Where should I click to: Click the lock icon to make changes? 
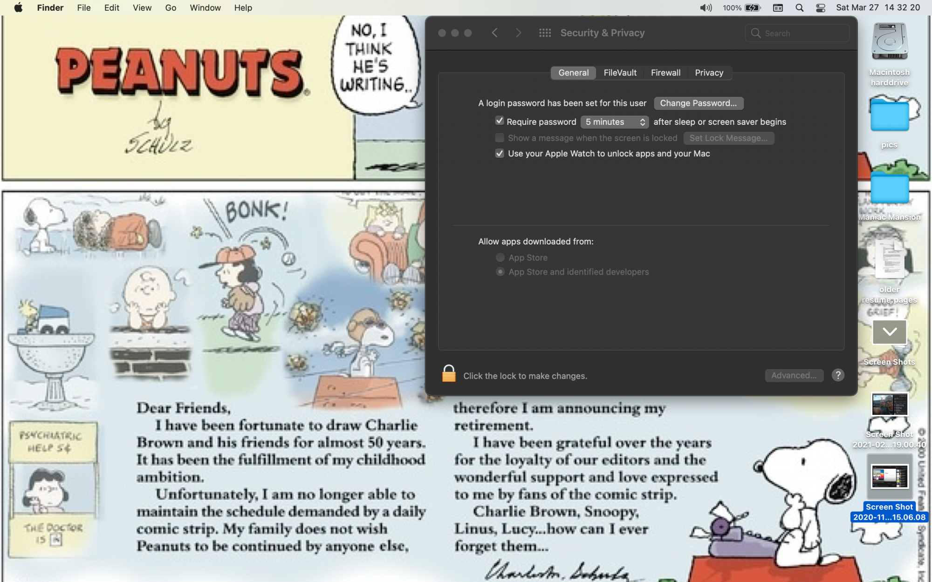448,374
